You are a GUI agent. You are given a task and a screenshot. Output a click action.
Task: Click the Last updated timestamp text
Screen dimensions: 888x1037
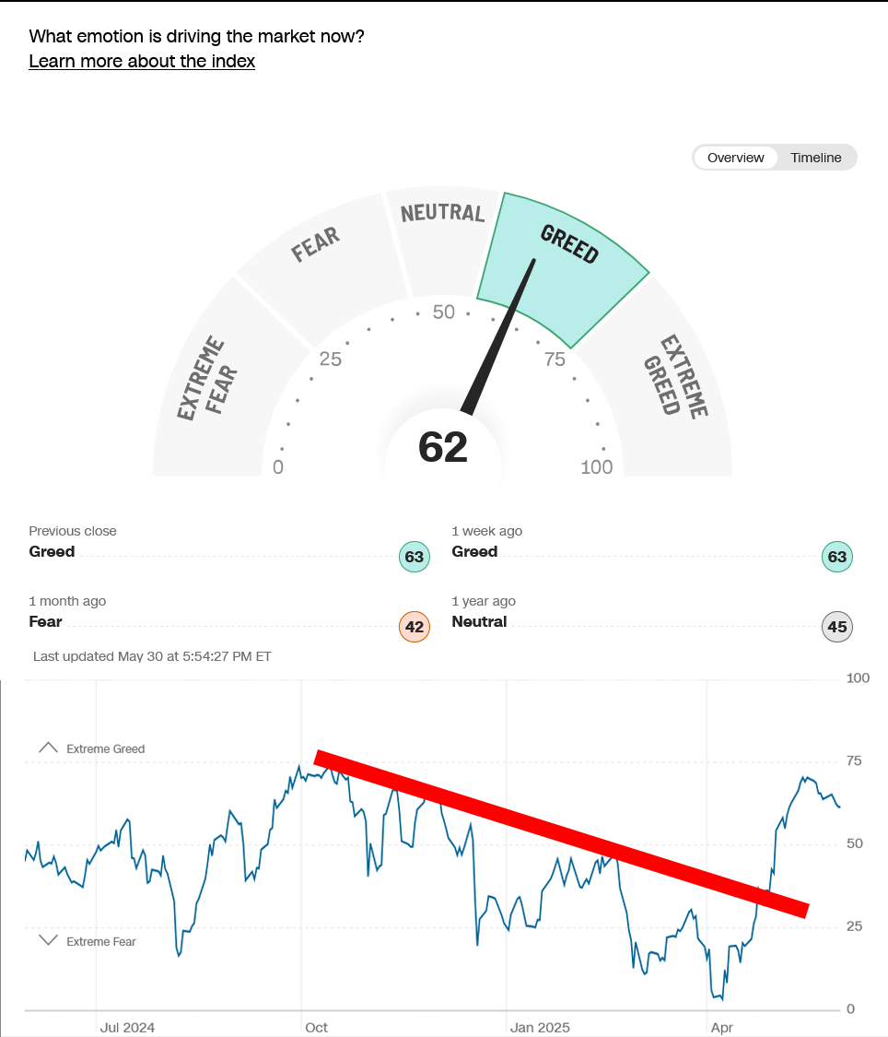[x=152, y=656]
